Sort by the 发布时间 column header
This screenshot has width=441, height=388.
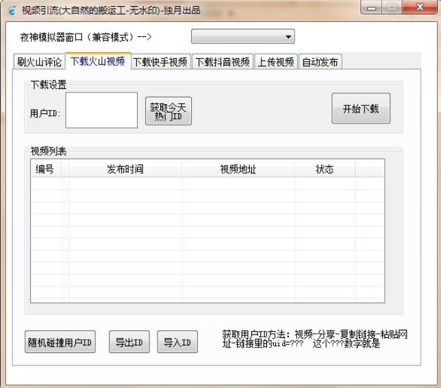click(125, 169)
